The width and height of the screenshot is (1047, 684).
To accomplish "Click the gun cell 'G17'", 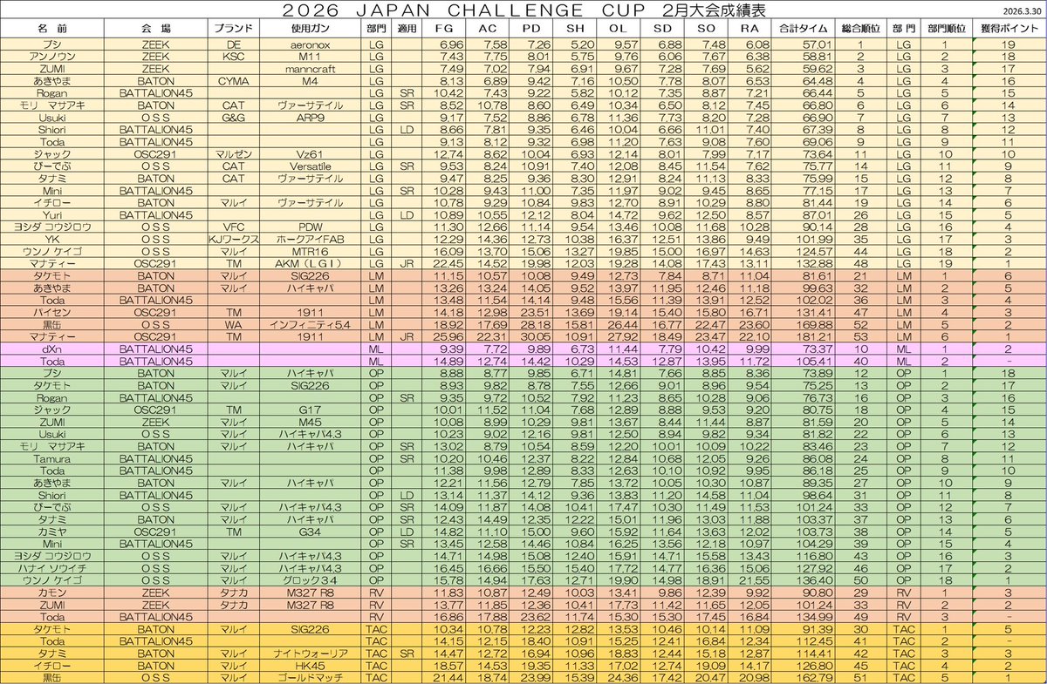I will coord(311,409).
